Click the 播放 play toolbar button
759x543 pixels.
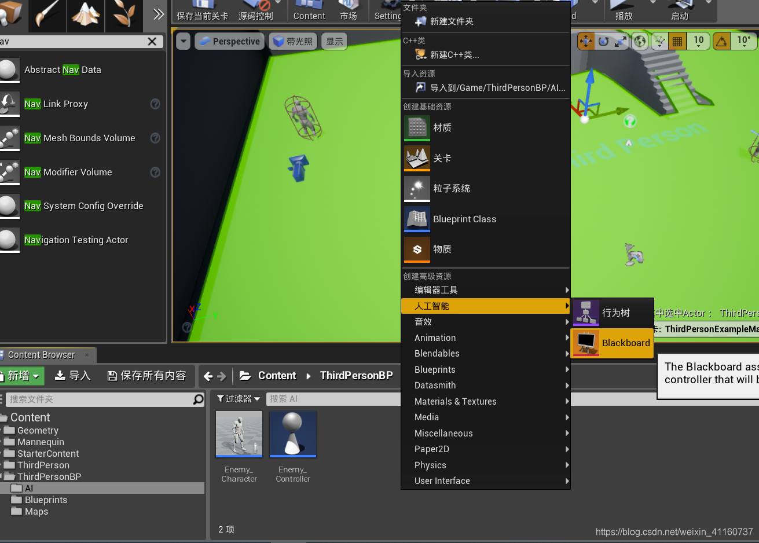click(x=624, y=11)
